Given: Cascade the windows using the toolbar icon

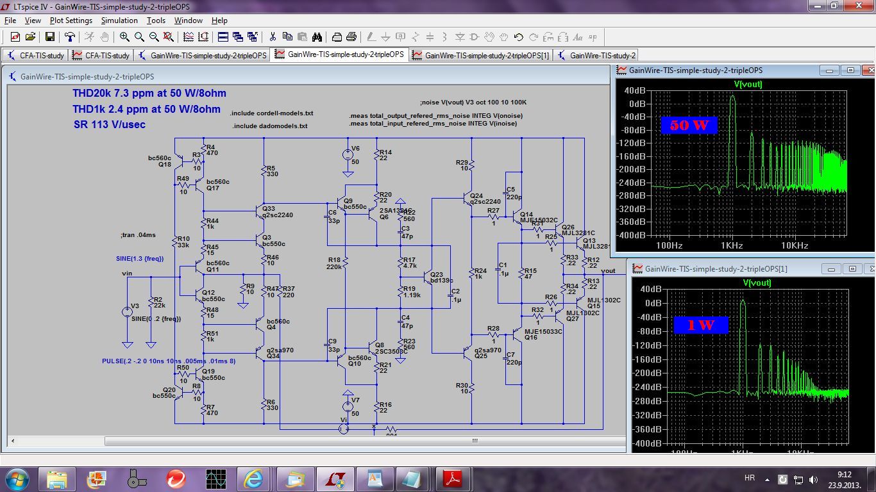Looking at the screenshot, I should coord(237,37).
